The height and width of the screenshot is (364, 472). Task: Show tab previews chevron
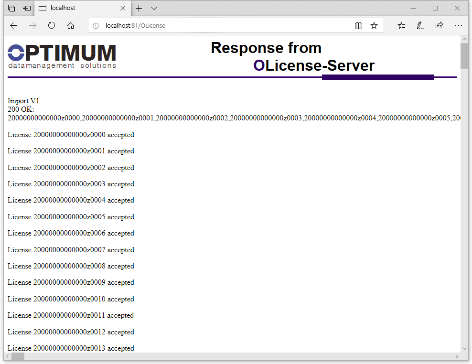click(x=154, y=9)
